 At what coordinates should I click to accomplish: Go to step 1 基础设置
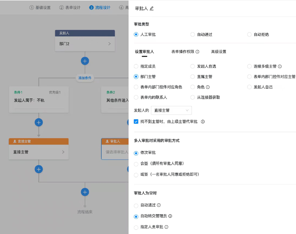(x=40, y=8)
